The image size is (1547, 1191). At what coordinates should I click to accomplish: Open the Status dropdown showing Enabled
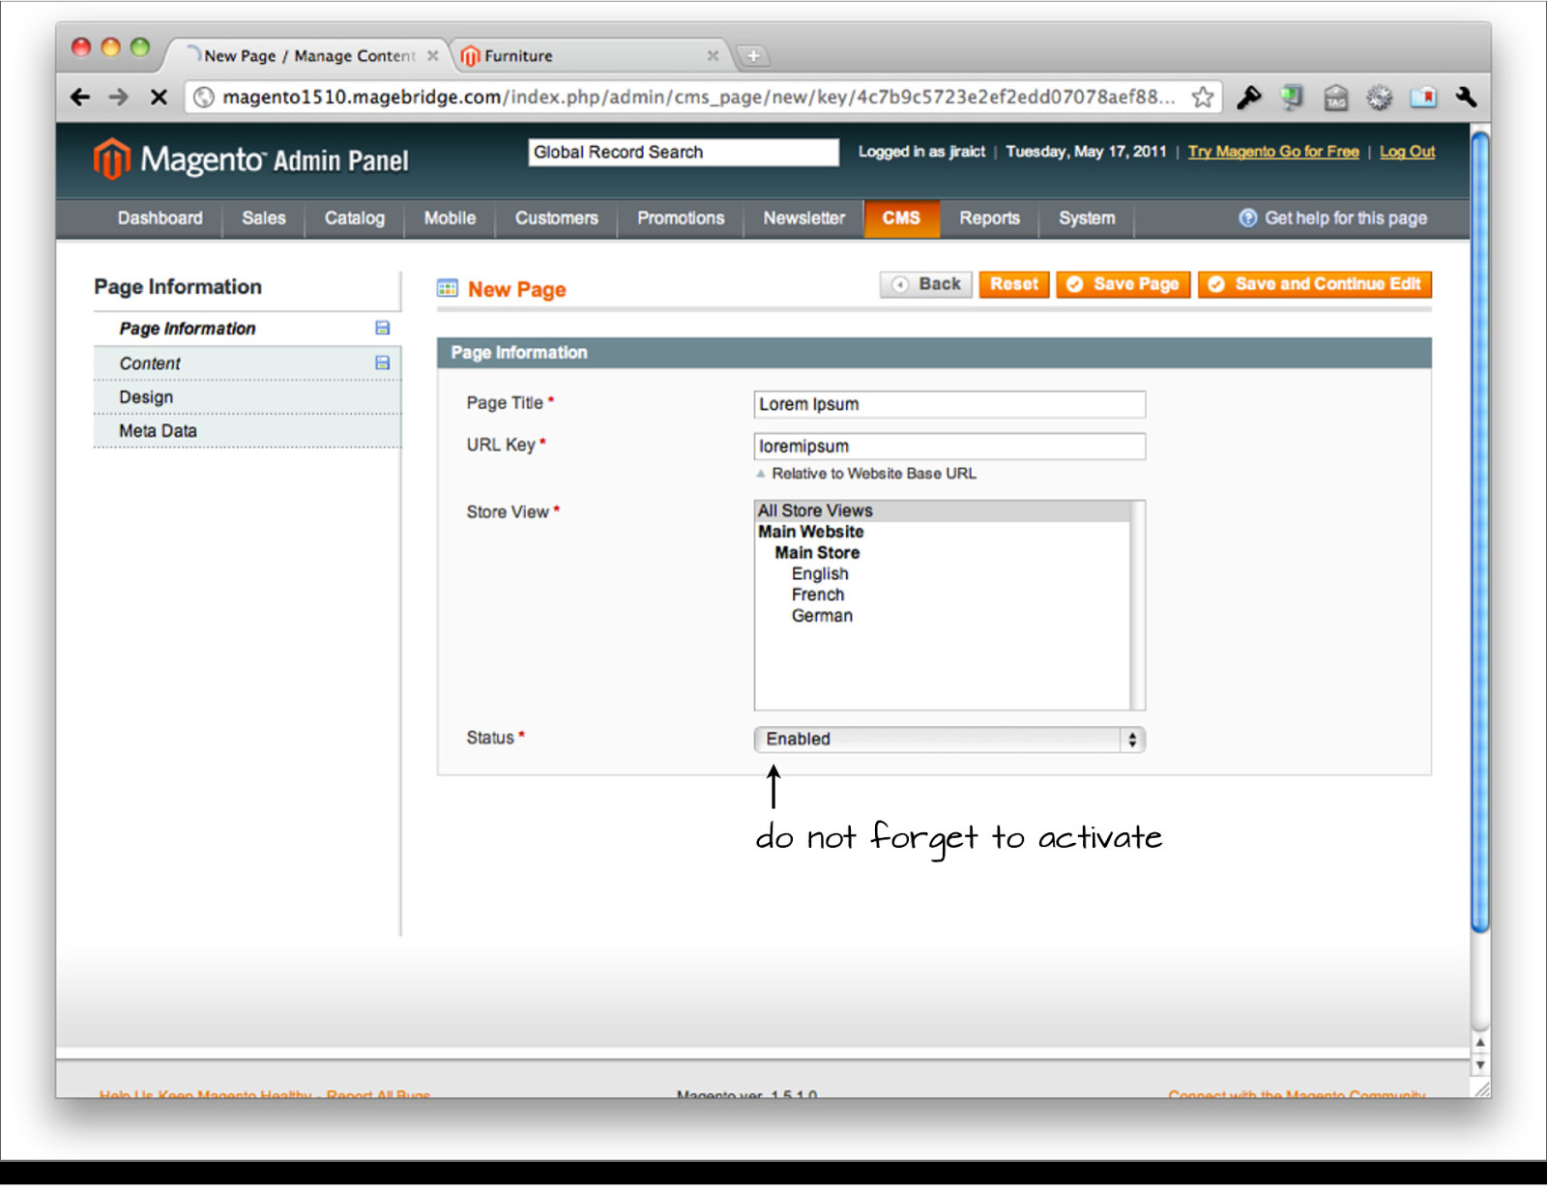(949, 740)
